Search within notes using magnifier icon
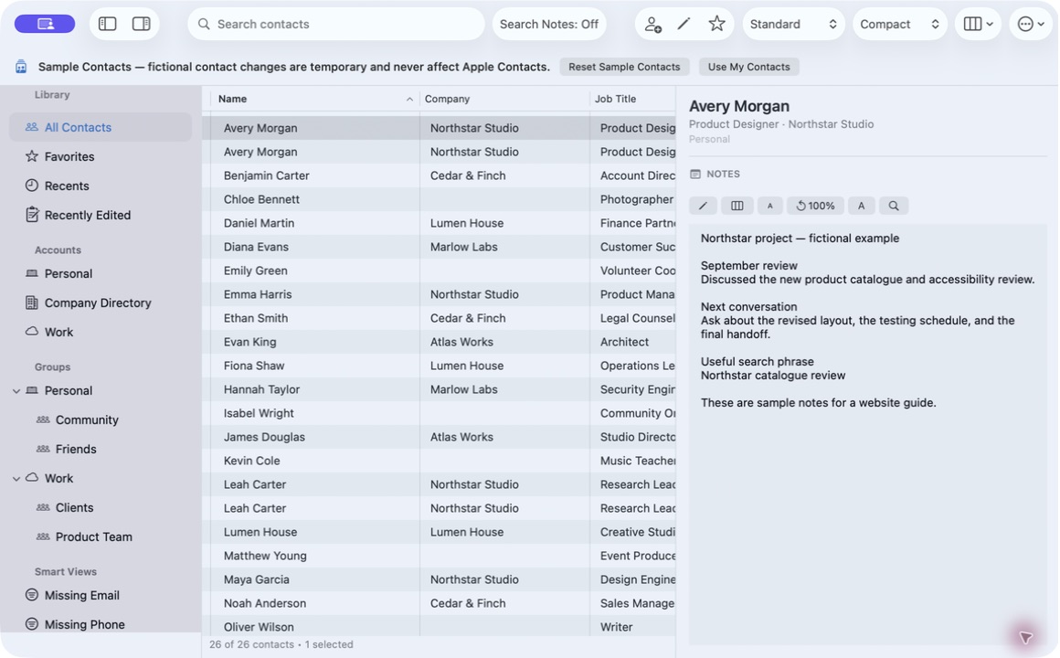 click(894, 206)
